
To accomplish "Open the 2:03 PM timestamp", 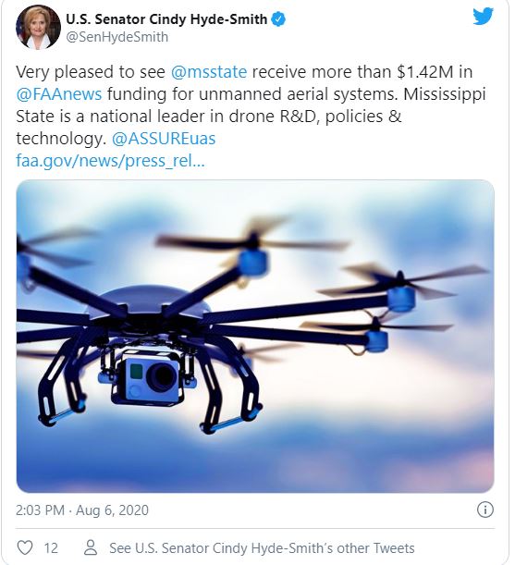I will [40, 510].
